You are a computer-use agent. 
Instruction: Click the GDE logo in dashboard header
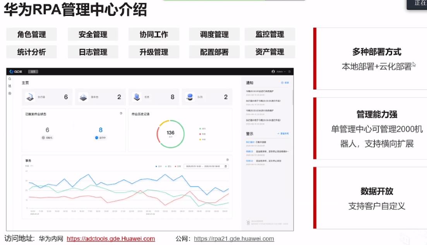click(16, 71)
